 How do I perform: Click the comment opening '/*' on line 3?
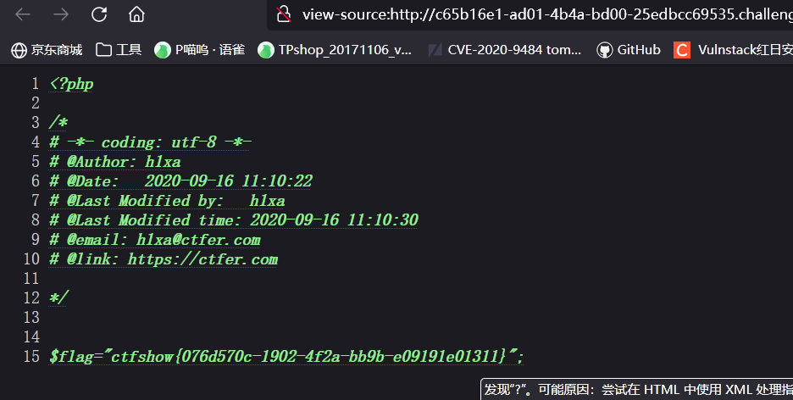point(58,122)
